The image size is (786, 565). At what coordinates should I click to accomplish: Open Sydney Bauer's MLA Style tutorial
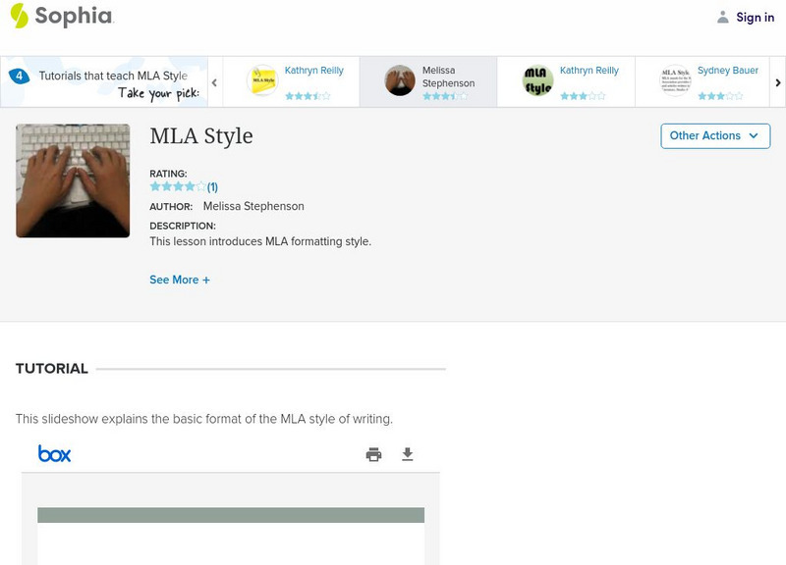702,81
